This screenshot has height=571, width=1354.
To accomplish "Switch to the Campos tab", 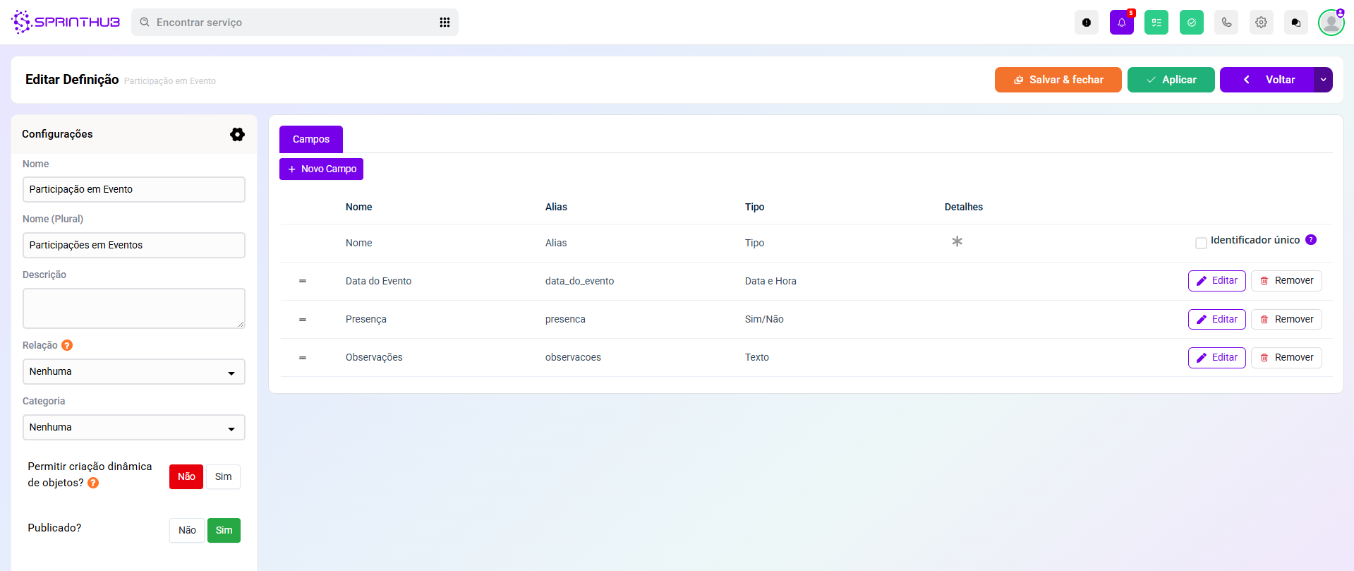I will (x=310, y=139).
